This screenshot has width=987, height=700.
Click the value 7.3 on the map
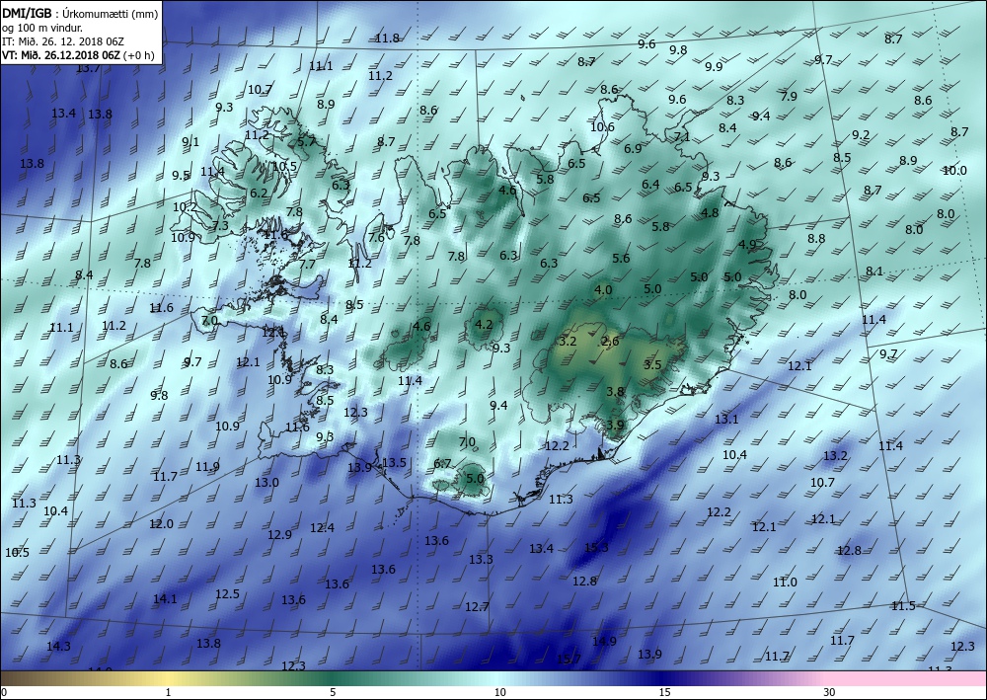[220, 226]
